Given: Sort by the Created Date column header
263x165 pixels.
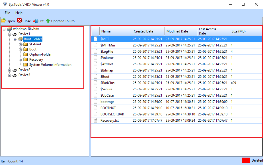Looking at the screenshot, I should [x=149, y=31].
